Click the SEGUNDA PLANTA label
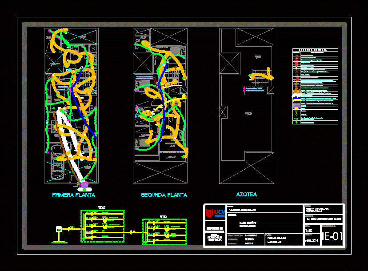Image resolution: width=368 pixels, height=271 pixels. point(164,195)
